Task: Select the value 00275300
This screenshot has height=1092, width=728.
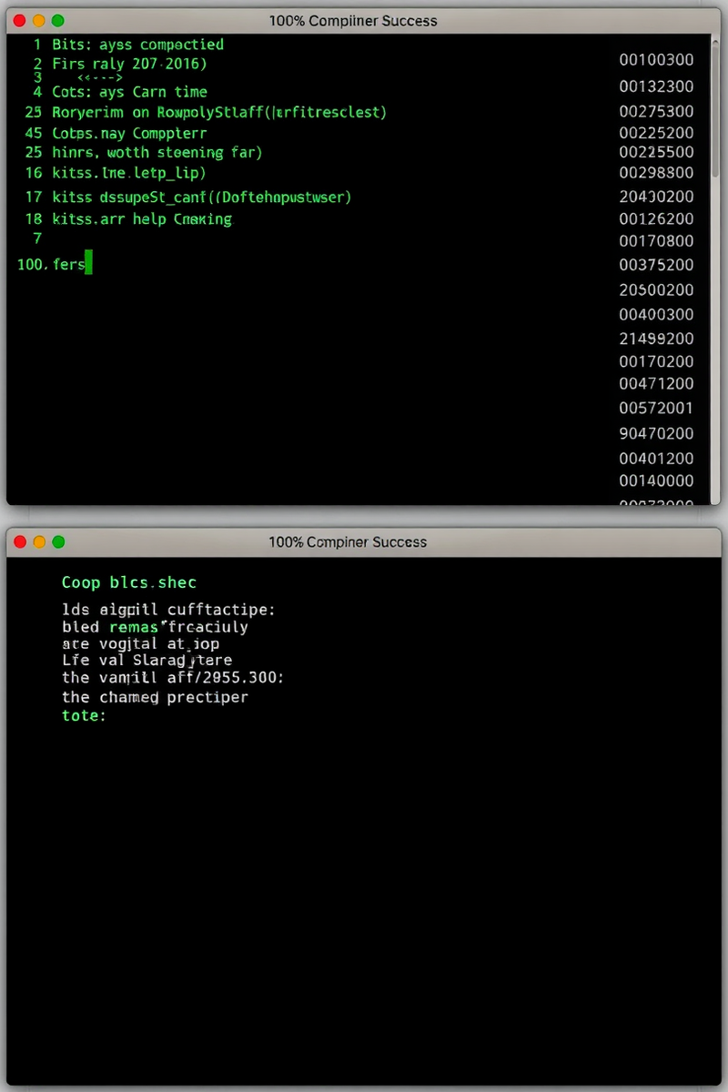Action: point(656,112)
